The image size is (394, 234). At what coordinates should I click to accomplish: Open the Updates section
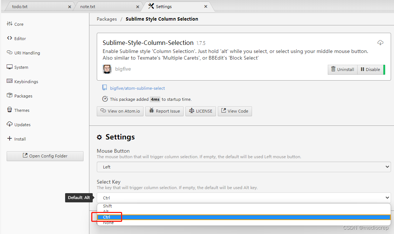pos(22,124)
